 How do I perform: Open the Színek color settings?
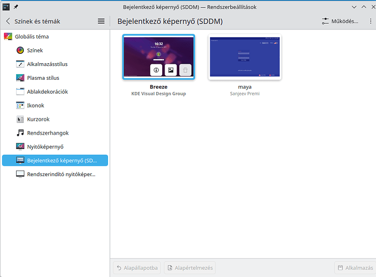pos(35,50)
